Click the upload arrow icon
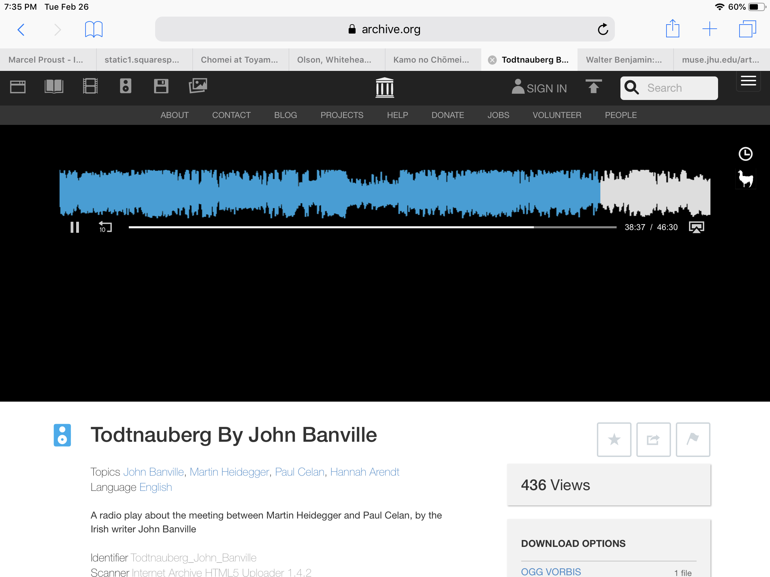 coord(593,86)
